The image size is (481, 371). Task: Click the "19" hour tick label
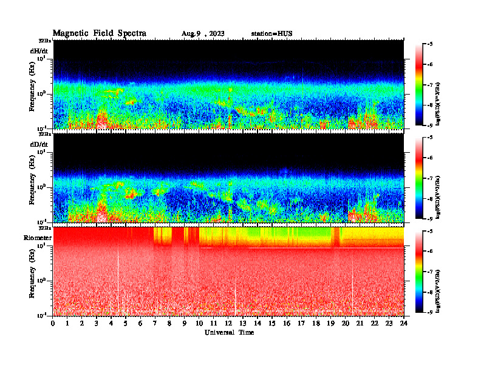(x=330, y=323)
